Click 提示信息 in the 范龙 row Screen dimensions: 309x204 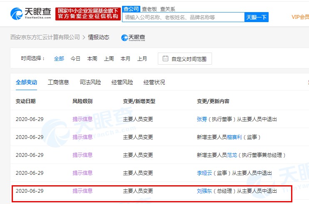point(82,155)
